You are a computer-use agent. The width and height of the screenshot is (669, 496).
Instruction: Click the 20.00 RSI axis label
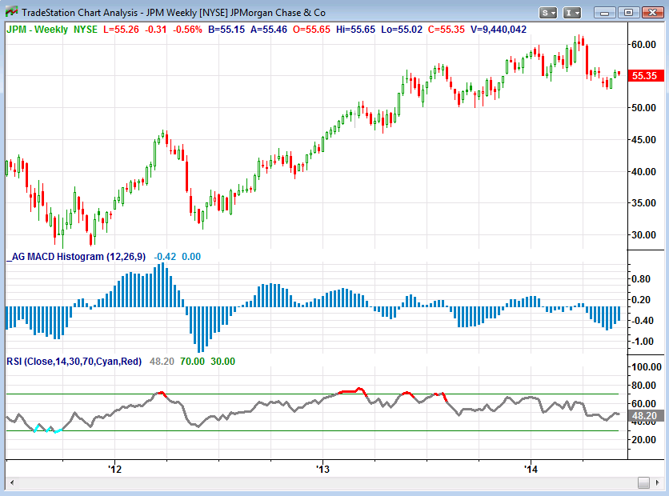click(x=644, y=440)
